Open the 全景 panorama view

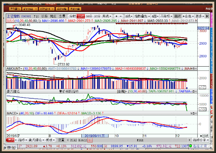pos(62,16)
